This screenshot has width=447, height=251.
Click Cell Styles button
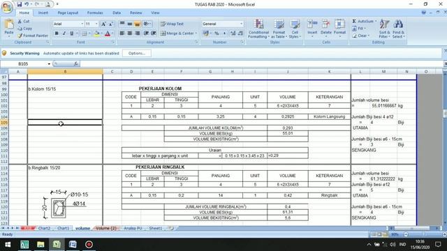[x=295, y=29]
